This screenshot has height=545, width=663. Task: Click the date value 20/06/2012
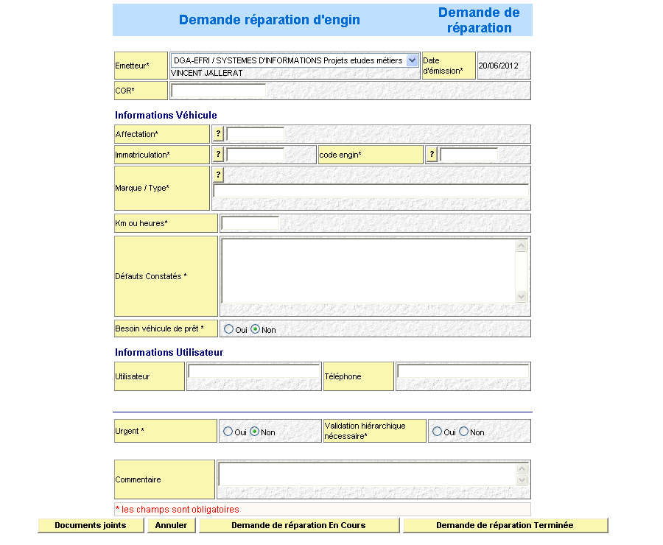498,66
